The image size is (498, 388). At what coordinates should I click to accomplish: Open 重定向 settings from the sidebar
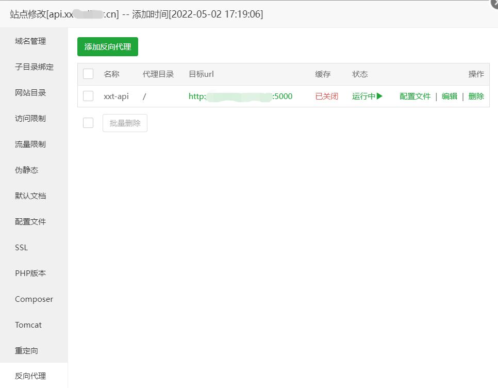coord(26,350)
